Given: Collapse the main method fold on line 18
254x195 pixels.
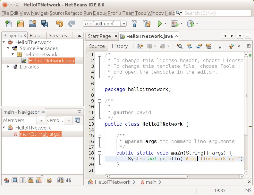Looking at the screenshot, I should click(99, 153).
